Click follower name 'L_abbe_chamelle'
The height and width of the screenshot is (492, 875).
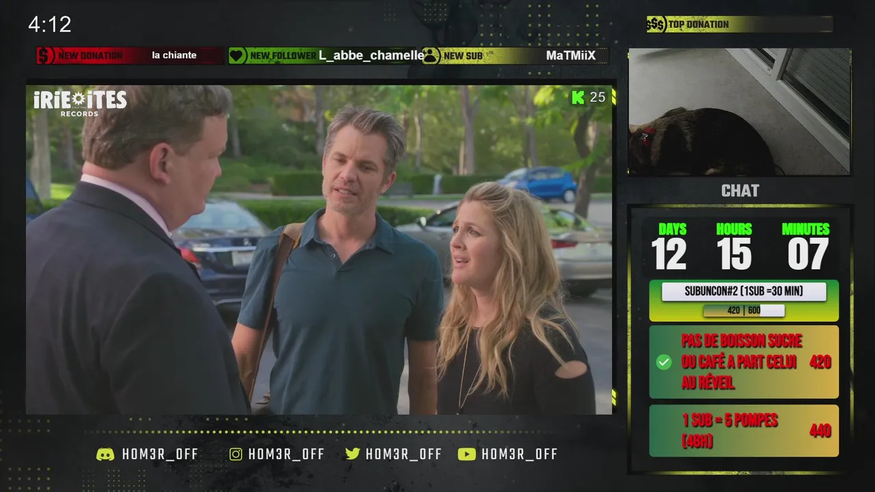click(x=371, y=55)
